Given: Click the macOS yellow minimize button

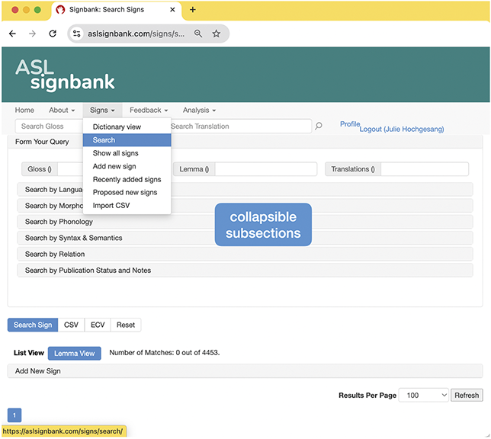Looking at the screenshot, I should tap(26, 10).
